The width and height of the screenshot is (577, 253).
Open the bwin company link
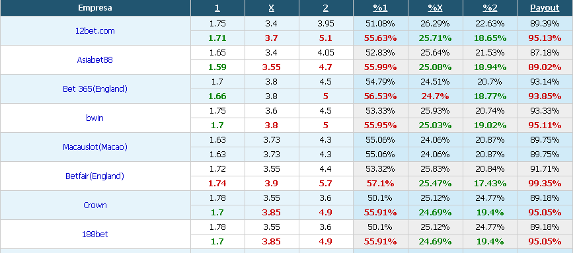click(95, 118)
